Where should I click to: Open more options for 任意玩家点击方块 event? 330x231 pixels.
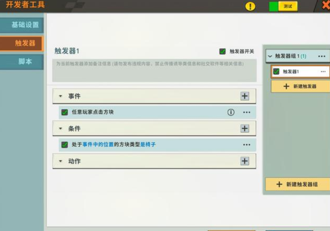tap(247, 112)
